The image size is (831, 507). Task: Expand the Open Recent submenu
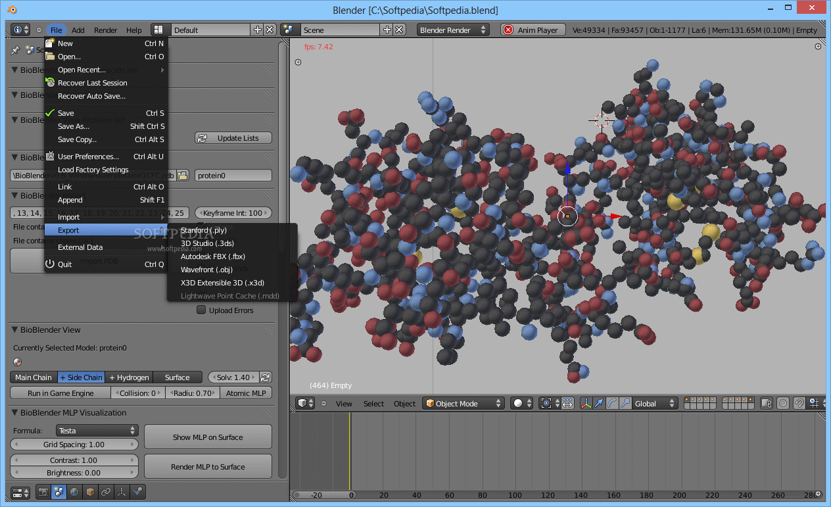coord(106,70)
